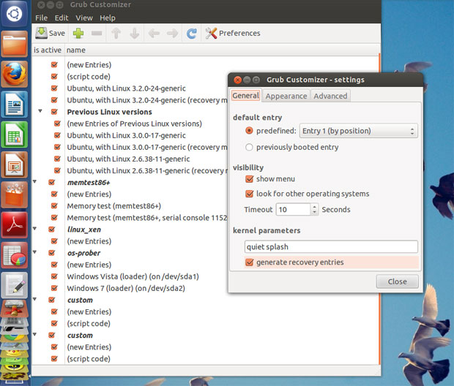This screenshot has width=454, height=386.
Task: Click the Timeout value field
Action: click(x=294, y=209)
